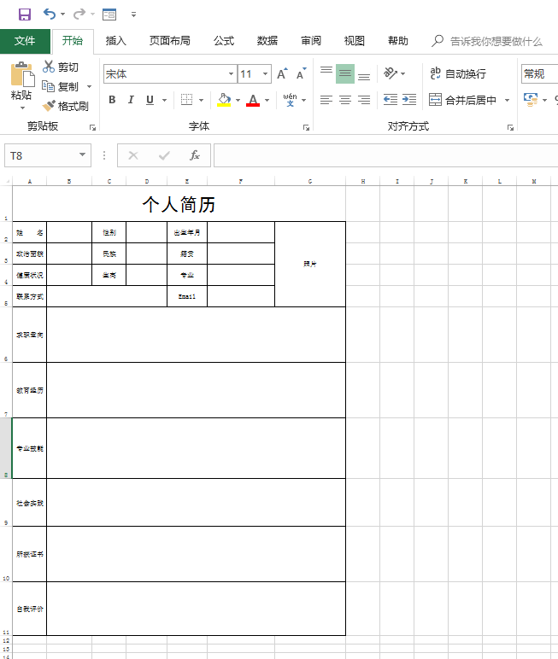558x659 pixels.
Task: Expand the 复制 dropdown arrow
Action: (x=89, y=86)
